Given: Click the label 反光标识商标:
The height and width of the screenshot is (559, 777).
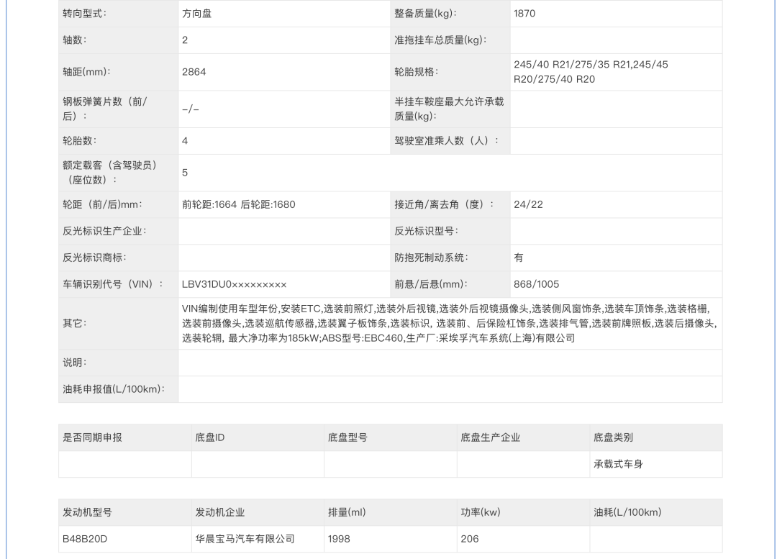Looking at the screenshot, I should pos(95,258).
